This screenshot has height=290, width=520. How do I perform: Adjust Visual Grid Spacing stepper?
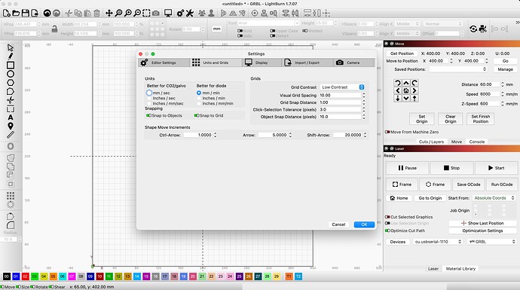pos(364,95)
